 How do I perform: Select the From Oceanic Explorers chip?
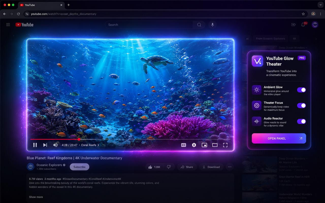coord(270,39)
